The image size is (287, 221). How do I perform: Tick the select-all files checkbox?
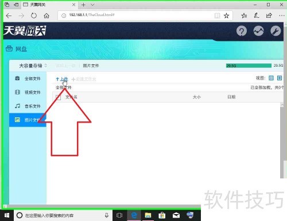[58, 97]
